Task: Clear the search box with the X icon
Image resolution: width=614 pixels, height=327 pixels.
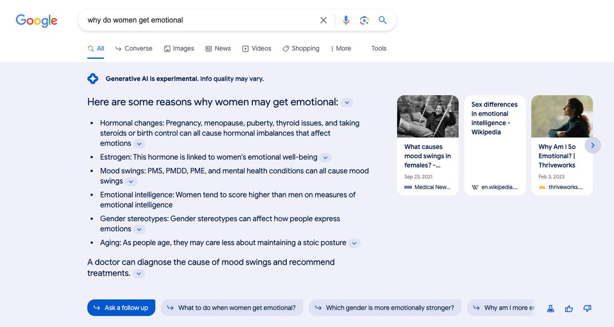Action: click(323, 20)
